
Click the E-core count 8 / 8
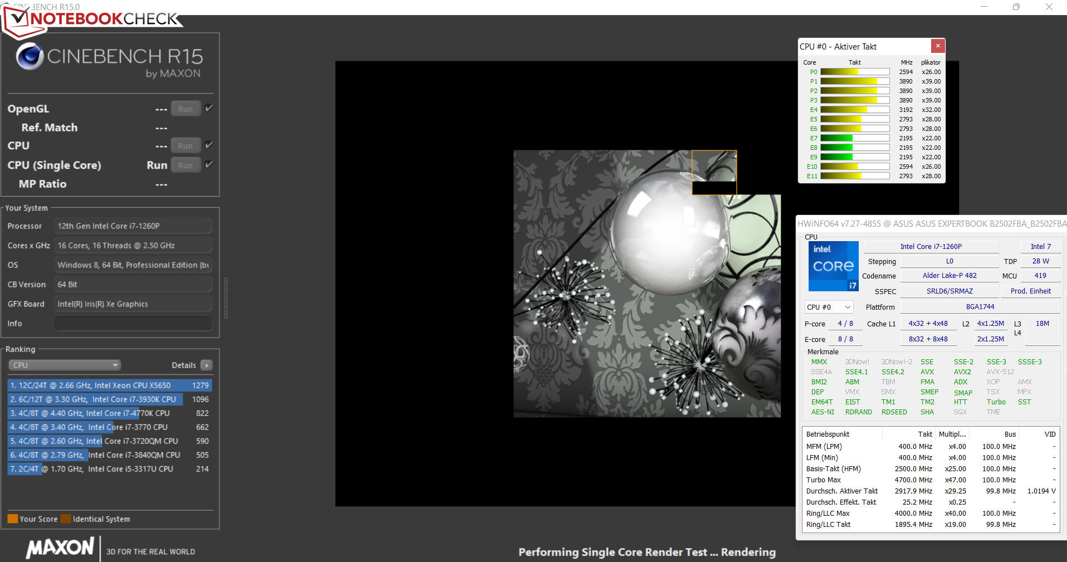tap(845, 339)
